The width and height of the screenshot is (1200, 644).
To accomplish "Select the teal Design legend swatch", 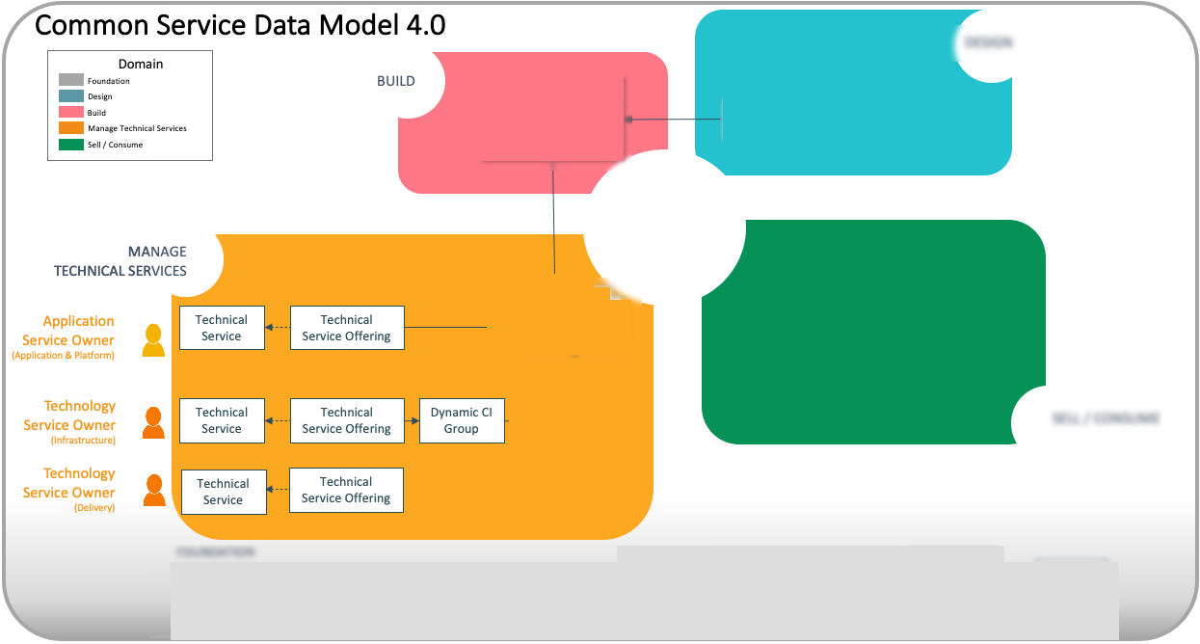I will (x=71, y=96).
